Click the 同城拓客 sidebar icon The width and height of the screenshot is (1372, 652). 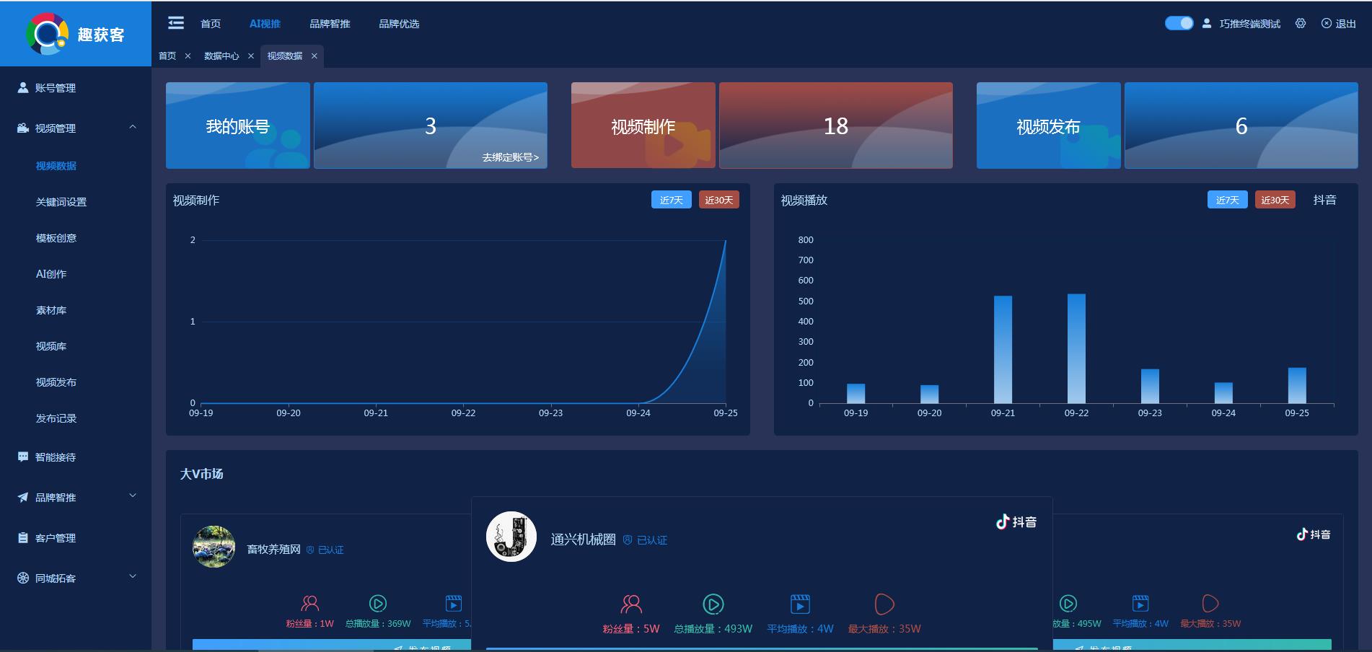pos(23,578)
